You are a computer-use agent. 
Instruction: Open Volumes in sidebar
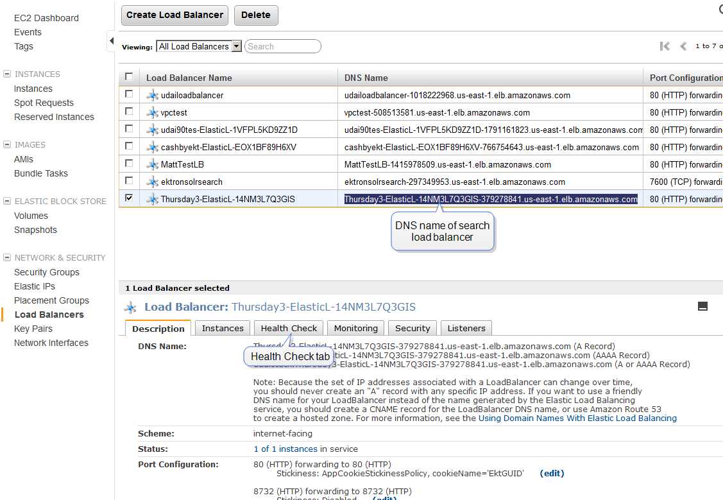pyautogui.click(x=31, y=216)
